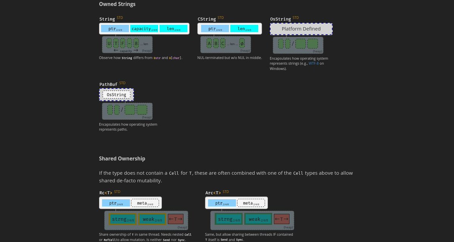Viewport: 454px width, 242px height.
Task: Open the STD link next to CString
Action: pos(221,18)
